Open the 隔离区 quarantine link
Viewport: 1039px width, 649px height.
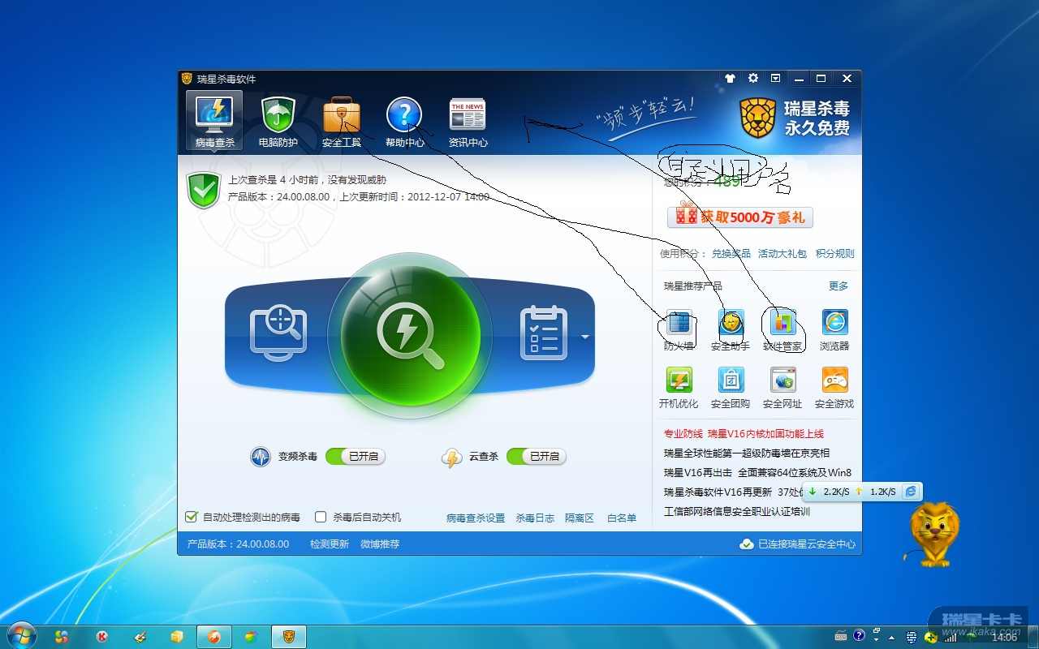tap(580, 518)
